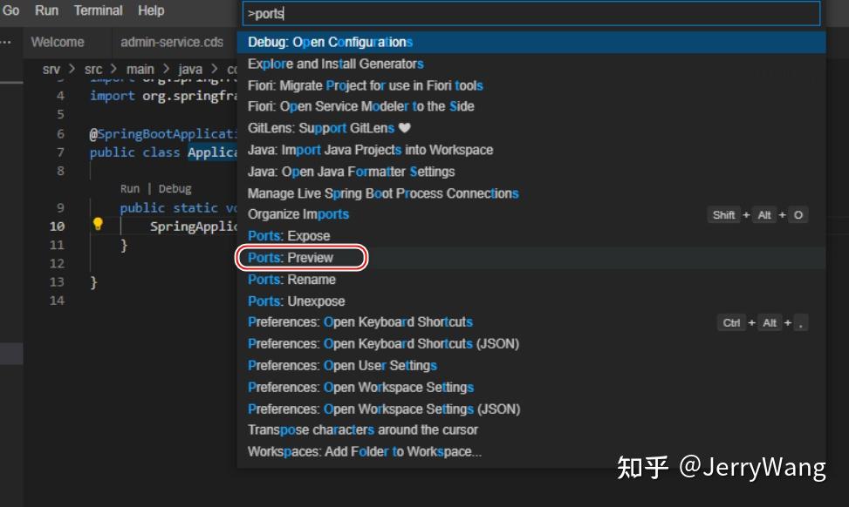Screen dimensions: 849x507
Task: Click the java breadcrumb segment
Action: point(190,69)
